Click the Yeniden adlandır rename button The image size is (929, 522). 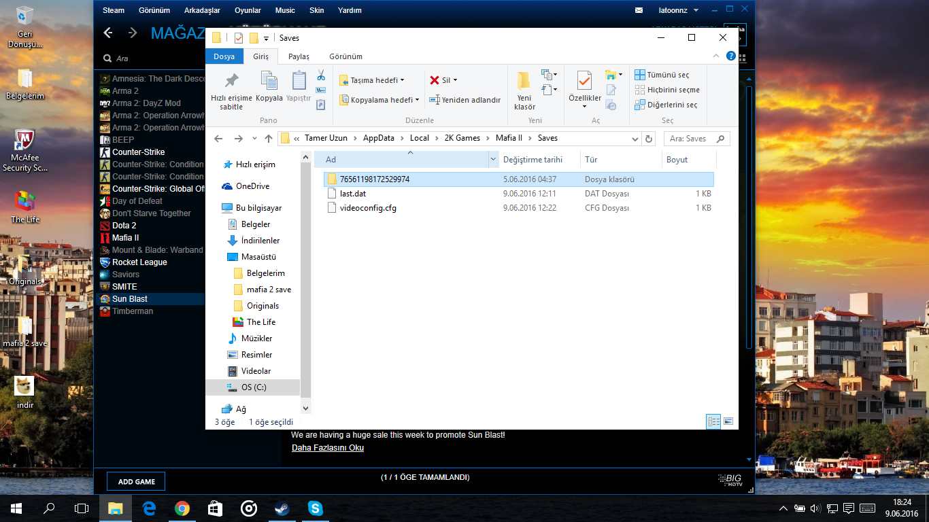pos(464,100)
